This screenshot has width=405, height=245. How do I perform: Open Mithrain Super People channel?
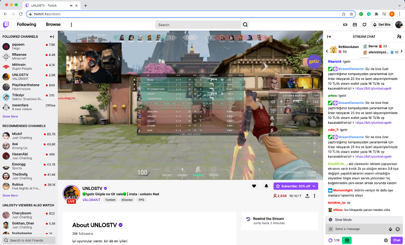pos(29,67)
